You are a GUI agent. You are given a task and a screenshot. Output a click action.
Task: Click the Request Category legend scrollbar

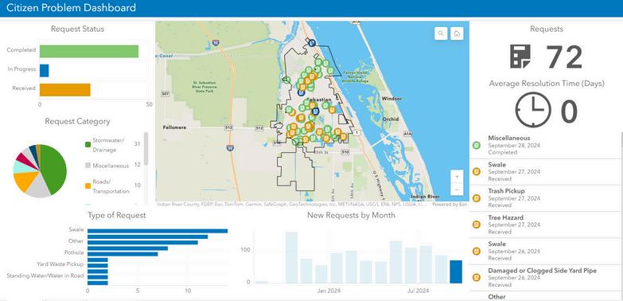pyautogui.click(x=146, y=149)
